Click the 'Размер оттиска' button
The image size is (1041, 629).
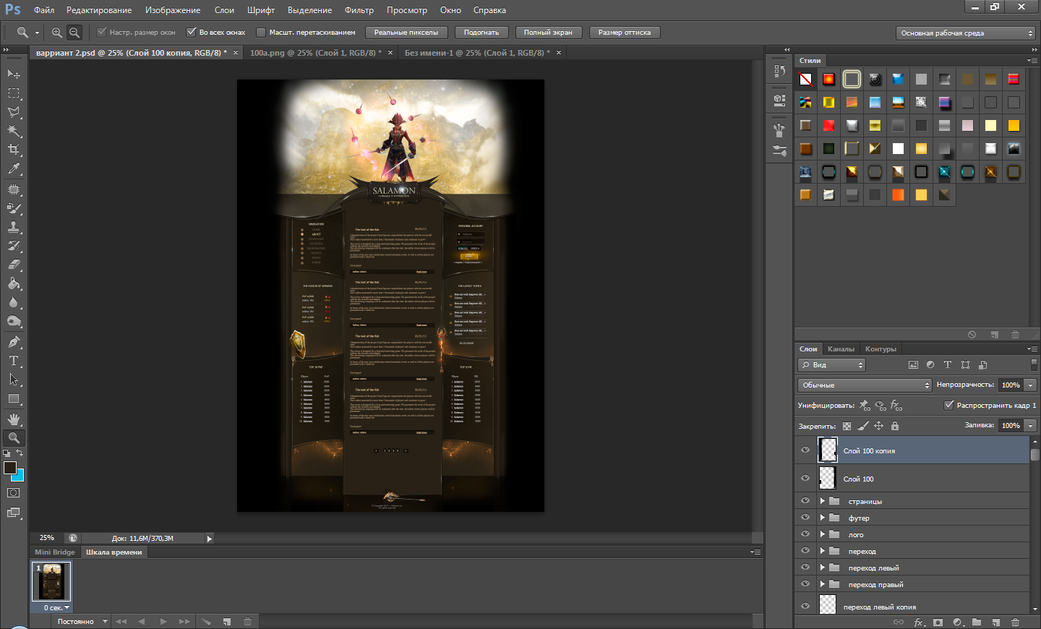[625, 33]
